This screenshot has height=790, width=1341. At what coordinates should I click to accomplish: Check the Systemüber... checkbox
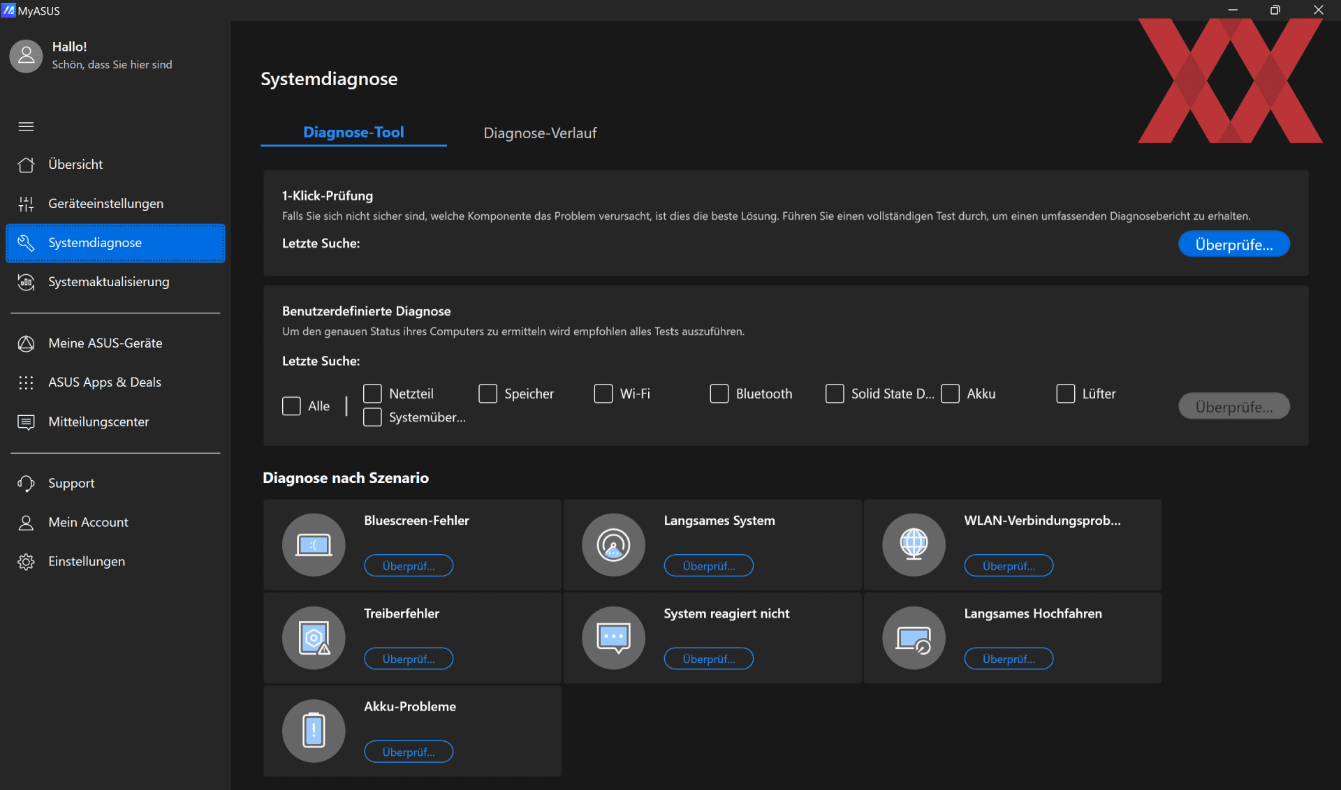[372, 417]
